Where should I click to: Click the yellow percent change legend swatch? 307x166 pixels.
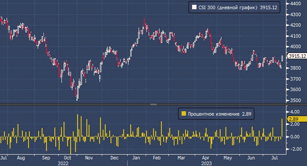click(x=184, y=113)
